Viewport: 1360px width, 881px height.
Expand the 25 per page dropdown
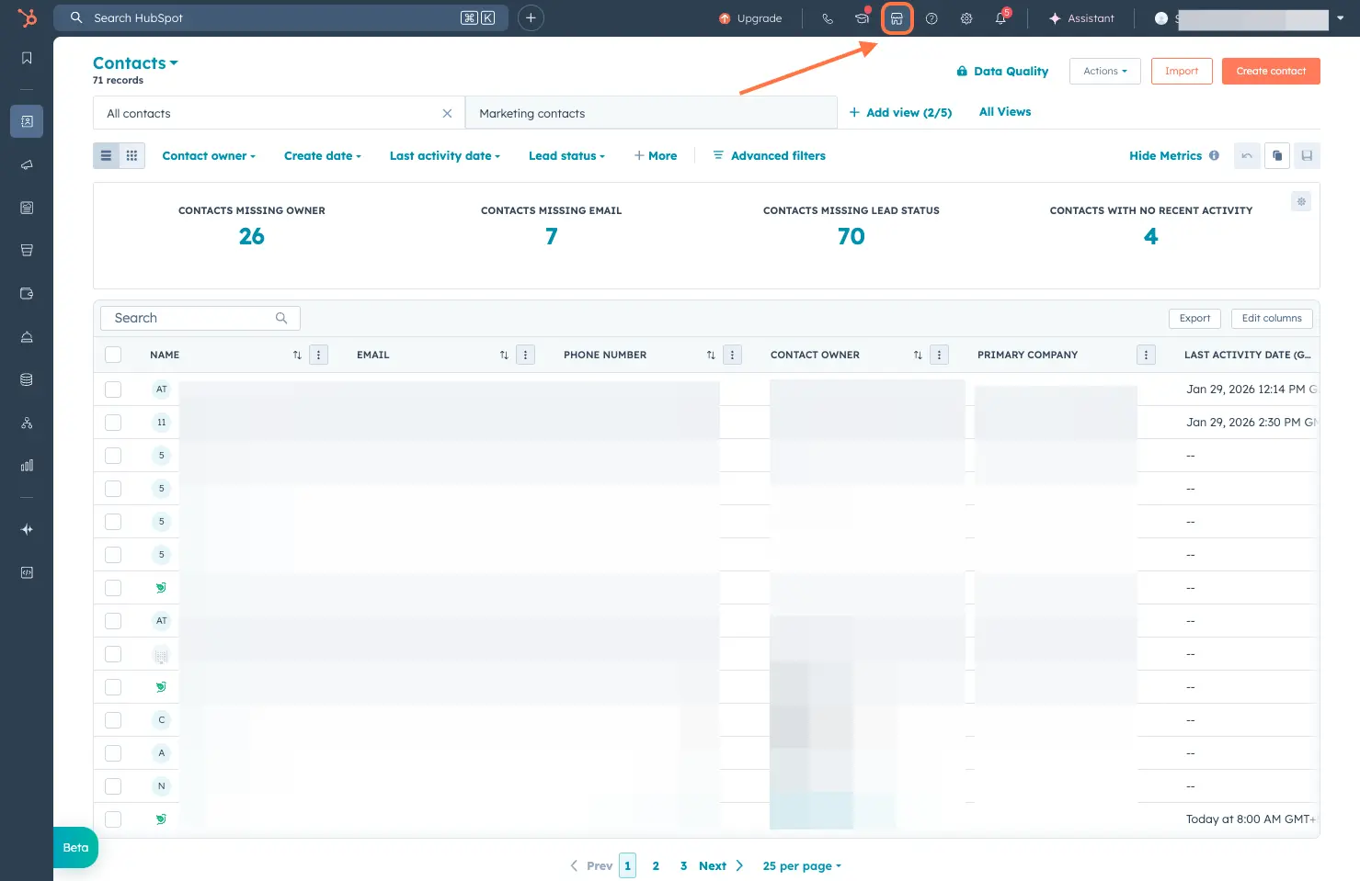[x=801, y=866]
